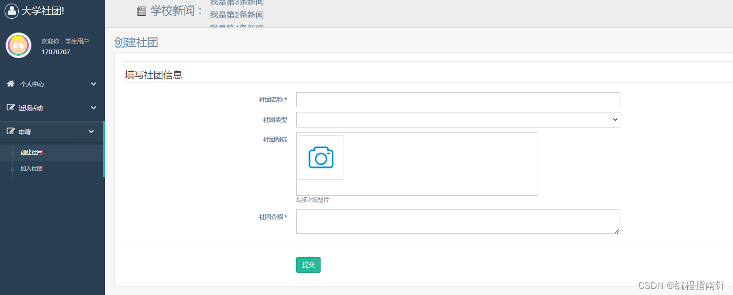Expand the 个人中心 chevron arrow

pos(93,84)
